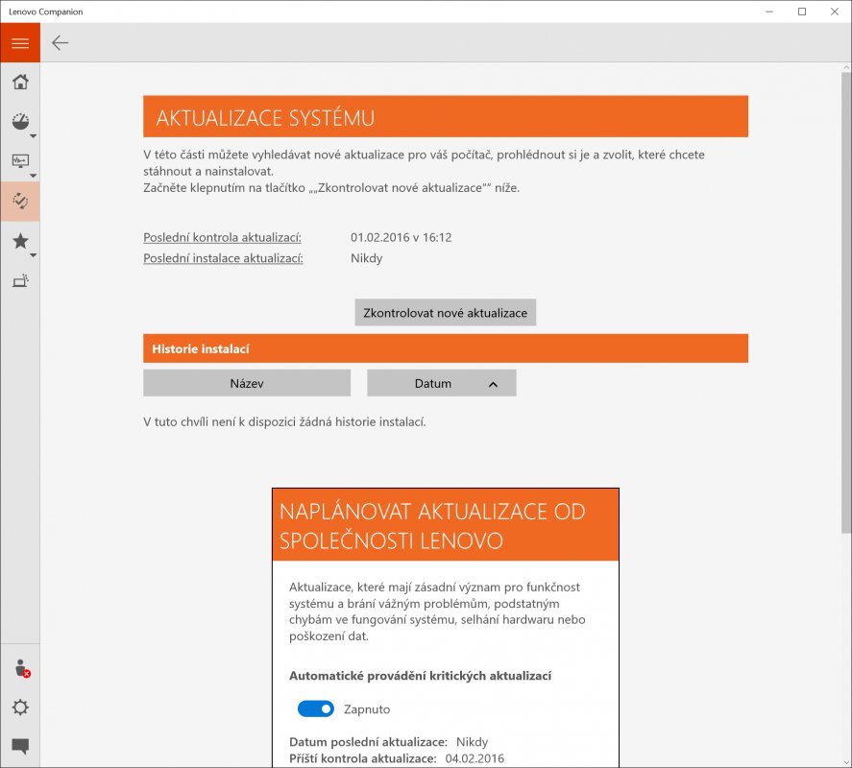Disable automatic critical updates toggle
The height and width of the screenshot is (768, 852).
[x=314, y=708]
